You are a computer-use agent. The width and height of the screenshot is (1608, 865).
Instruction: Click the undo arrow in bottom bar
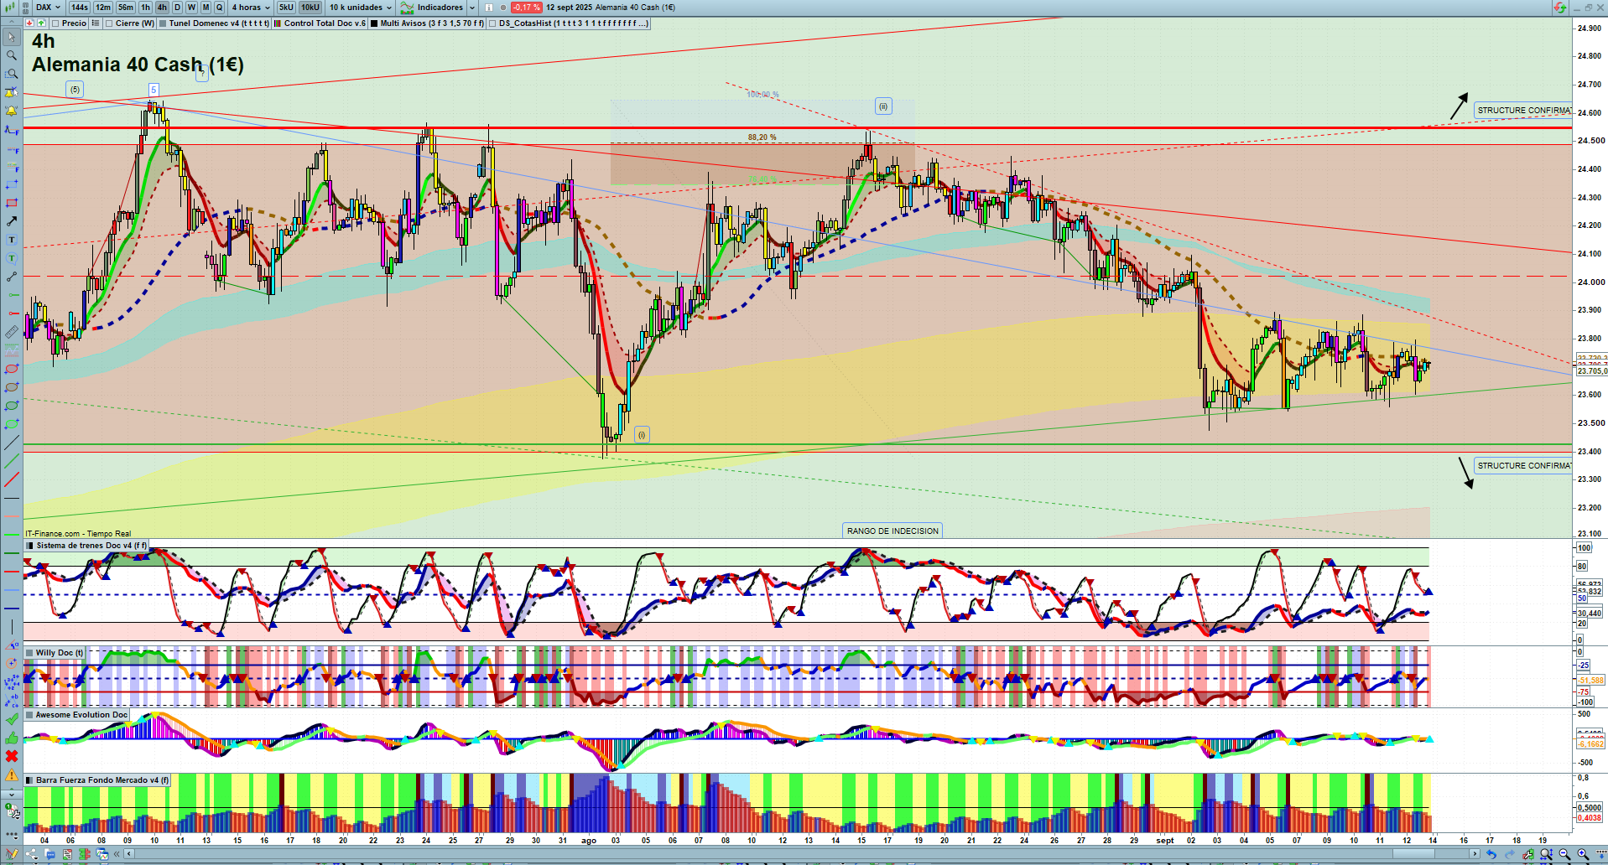tap(1491, 854)
